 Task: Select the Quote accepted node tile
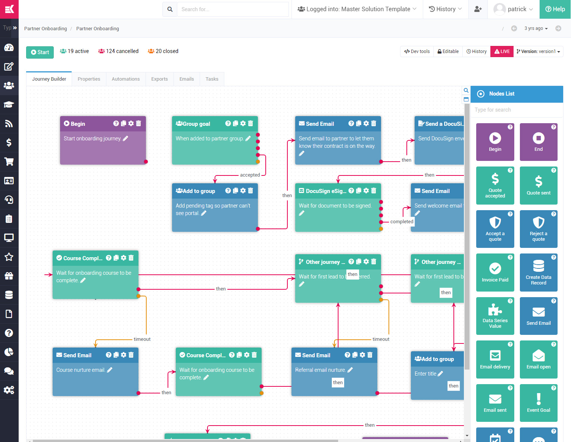495,186
